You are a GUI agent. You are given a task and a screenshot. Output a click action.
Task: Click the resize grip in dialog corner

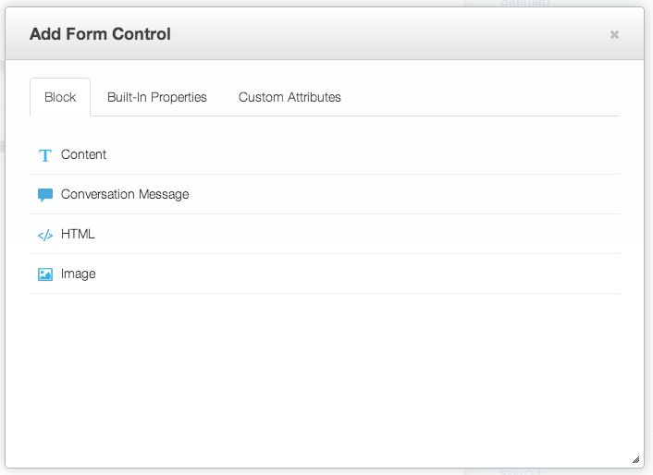[635, 459]
